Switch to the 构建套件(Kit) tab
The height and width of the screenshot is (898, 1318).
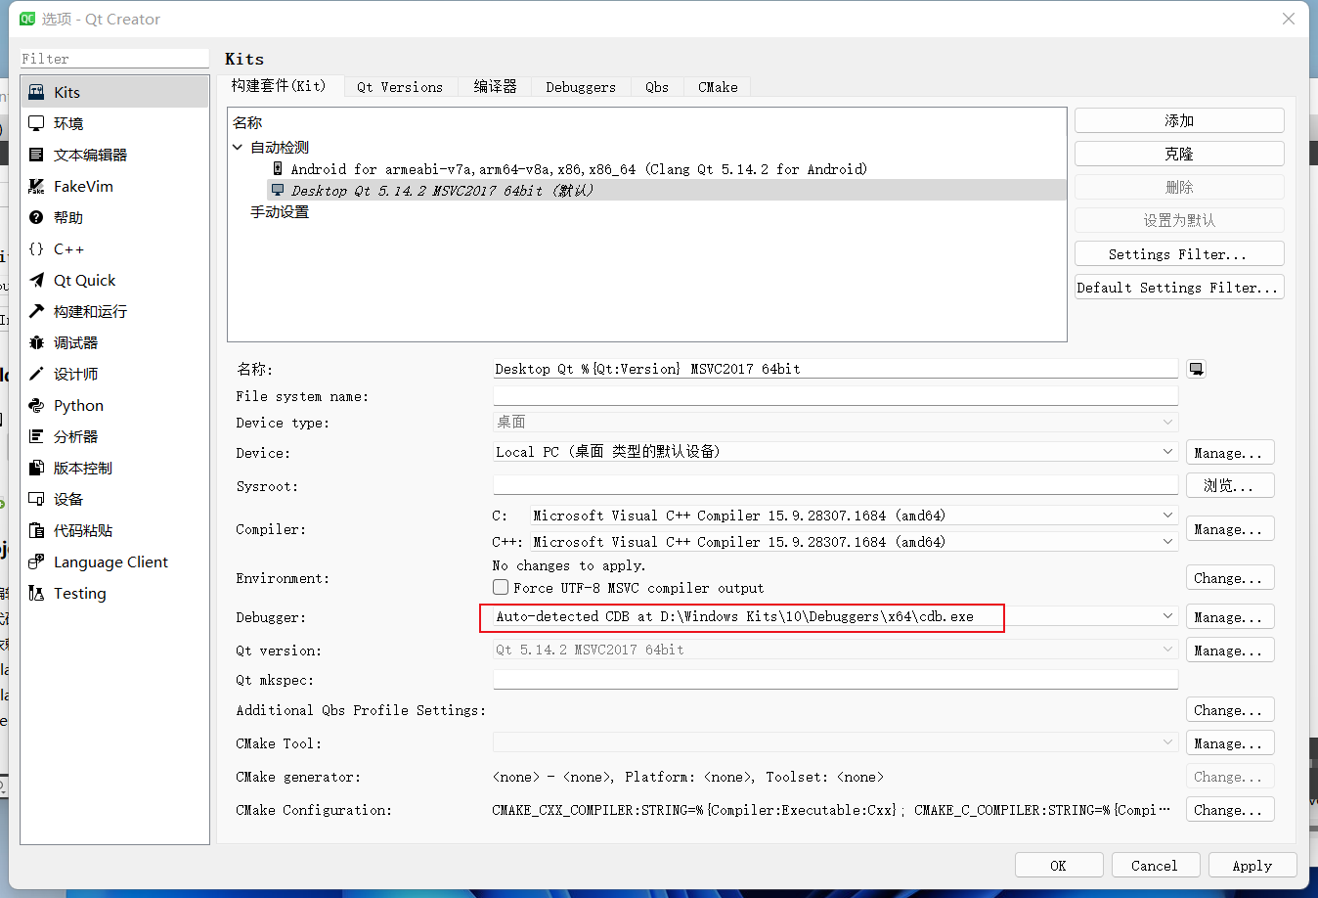pos(280,86)
